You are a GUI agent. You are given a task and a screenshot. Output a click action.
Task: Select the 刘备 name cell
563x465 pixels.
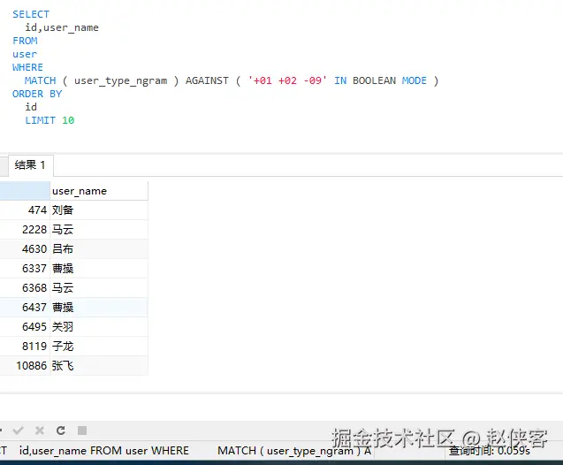99,210
